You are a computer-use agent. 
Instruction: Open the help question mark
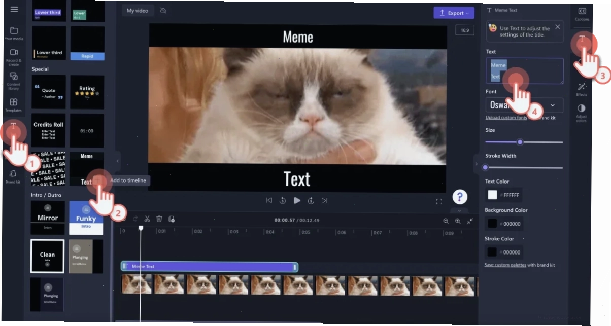point(460,197)
